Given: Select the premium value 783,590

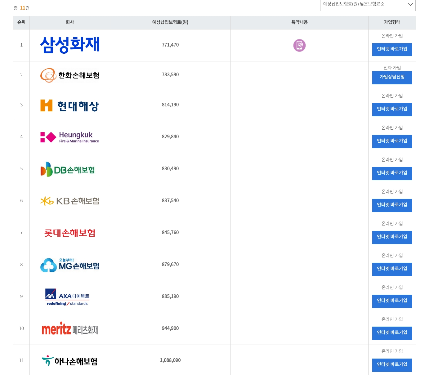Looking at the screenshot, I should [x=170, y=75].
